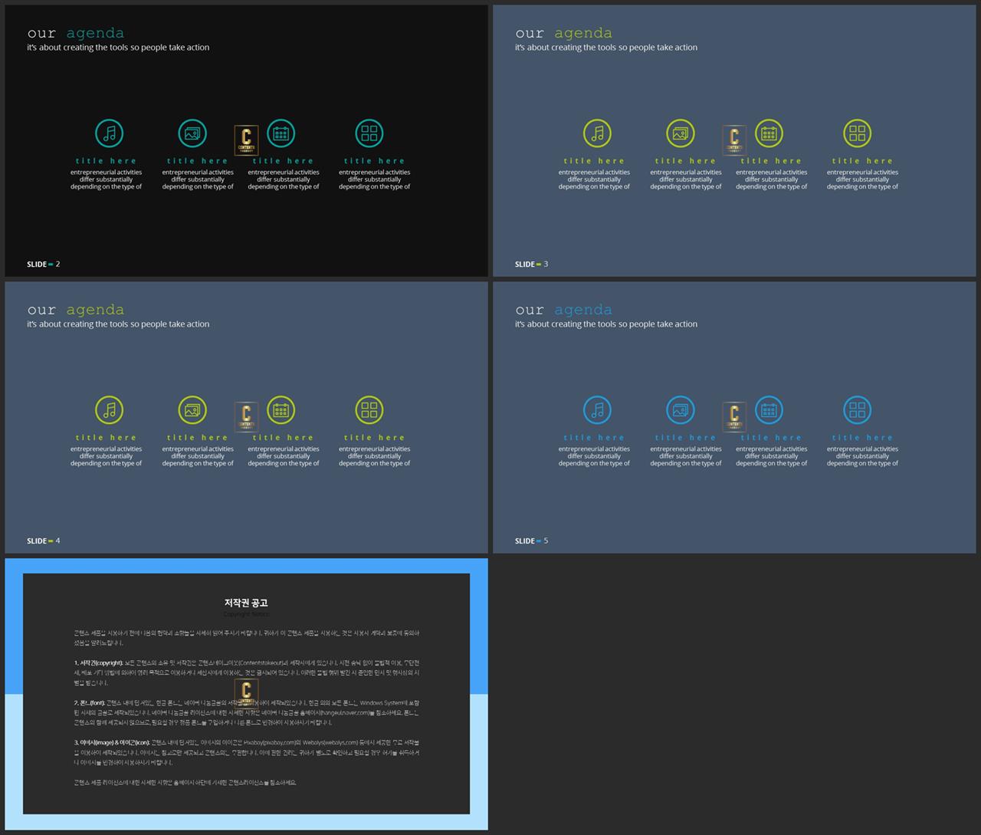The image size is (981, 835).
Task: Click the music note icon on slide 4
Action: (110, 410)
